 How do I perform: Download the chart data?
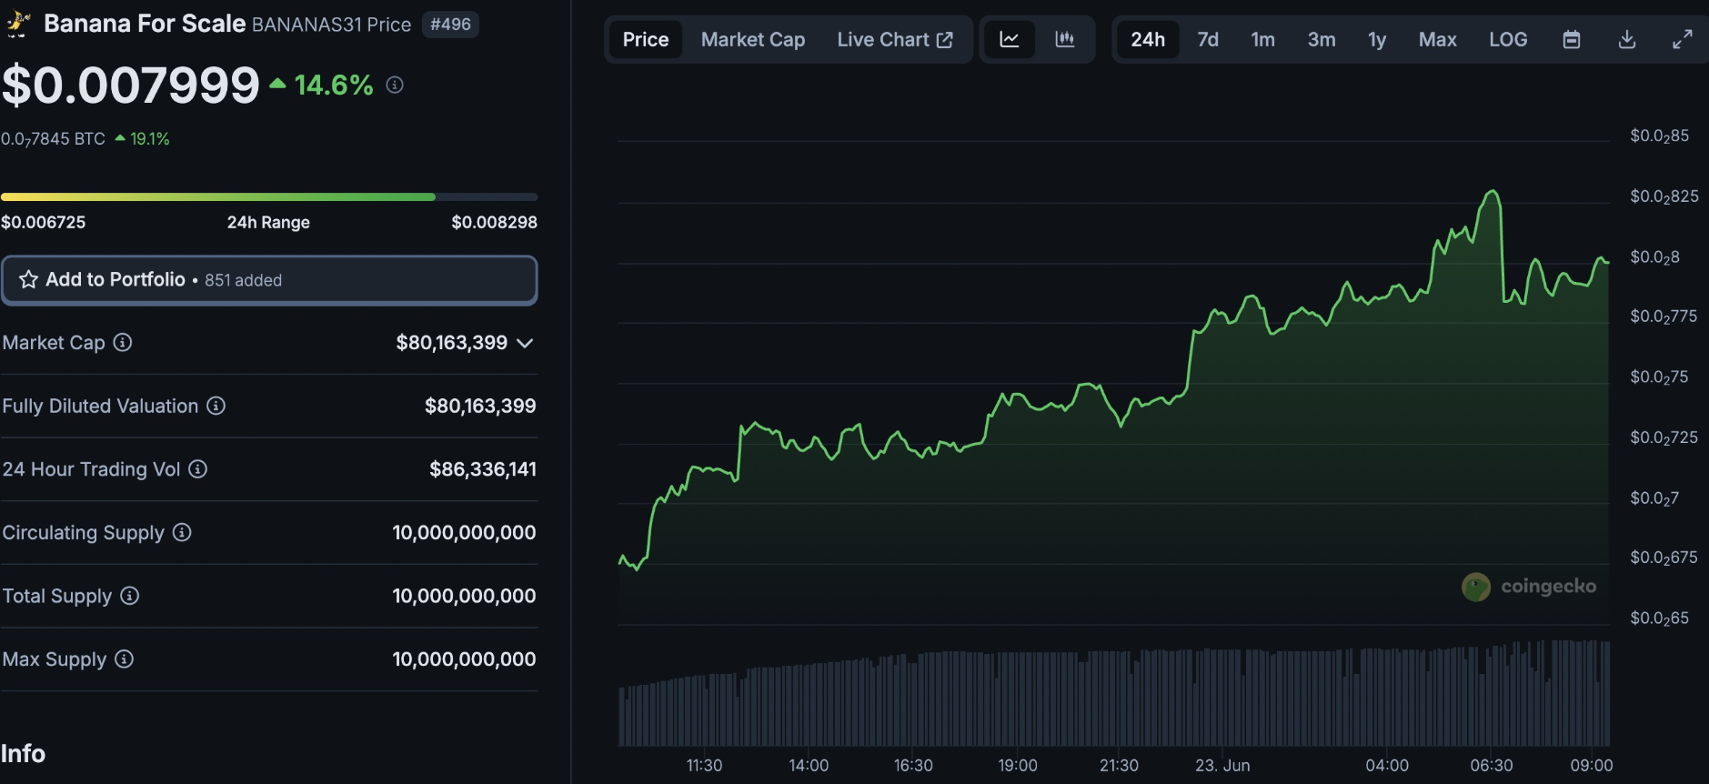[x=1627, y=39]
